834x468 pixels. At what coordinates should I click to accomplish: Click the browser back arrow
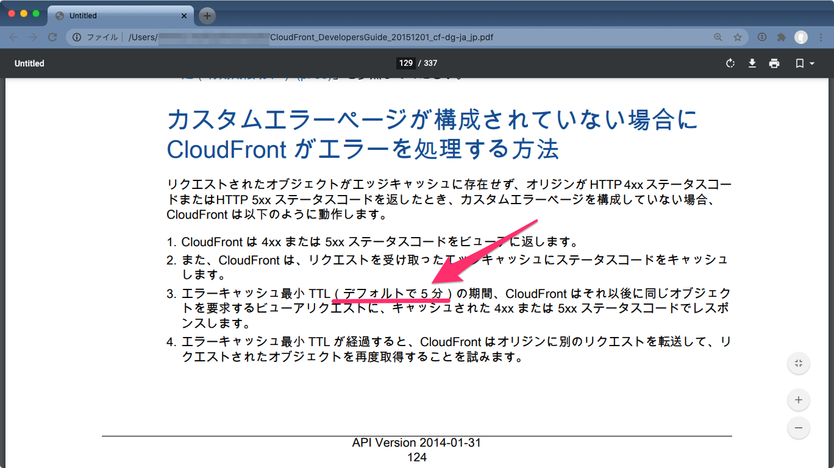[x=13, y=37]
